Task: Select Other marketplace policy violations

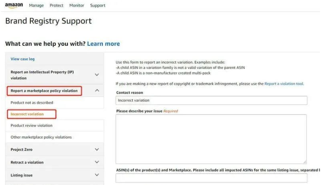Action: (41, 137)
